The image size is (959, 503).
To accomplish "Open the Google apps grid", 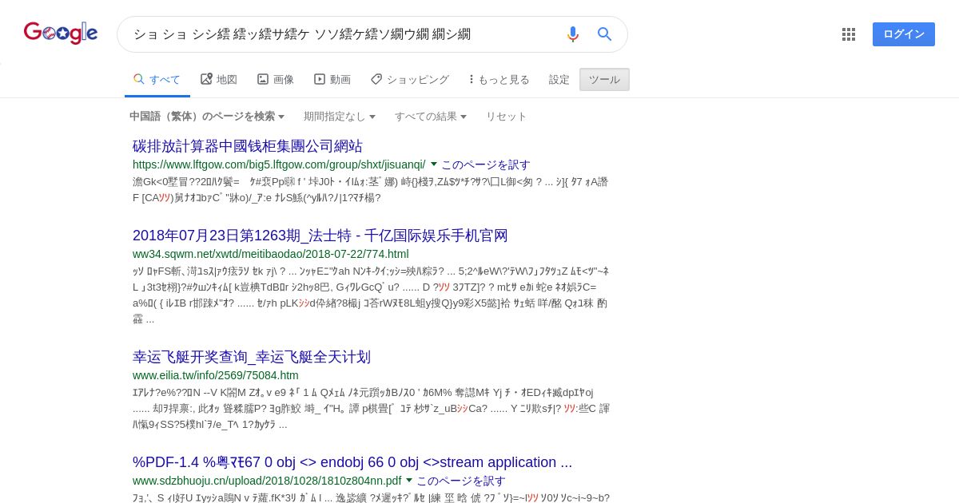I will [x=849, y=34].
